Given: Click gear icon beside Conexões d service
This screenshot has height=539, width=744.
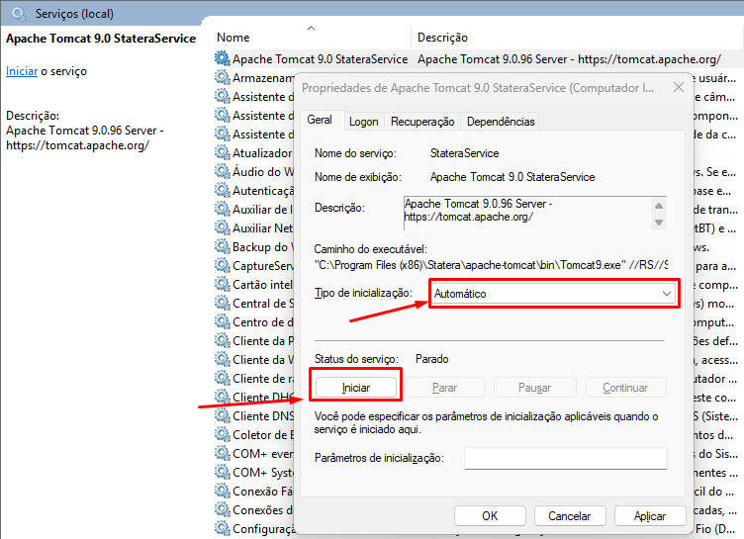Looking at the screenshot, I should tap(222, 510).
